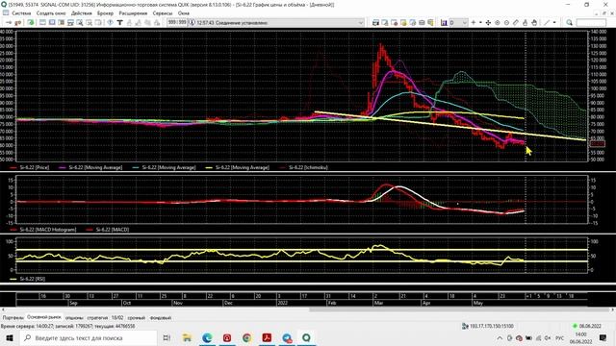Click the scrollbar left arrow
This screenshot has height=346, width=616.
point(3,309)
